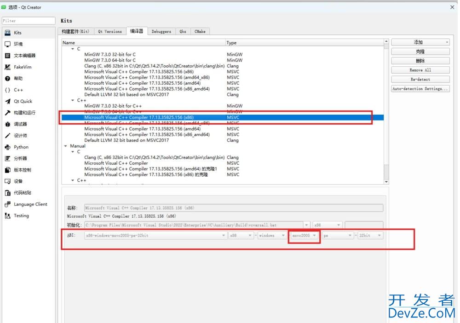Open the ABI preset combo x86-windows-msvc2005-pe-32bit
460x323 pixels.
pos(155,235)
